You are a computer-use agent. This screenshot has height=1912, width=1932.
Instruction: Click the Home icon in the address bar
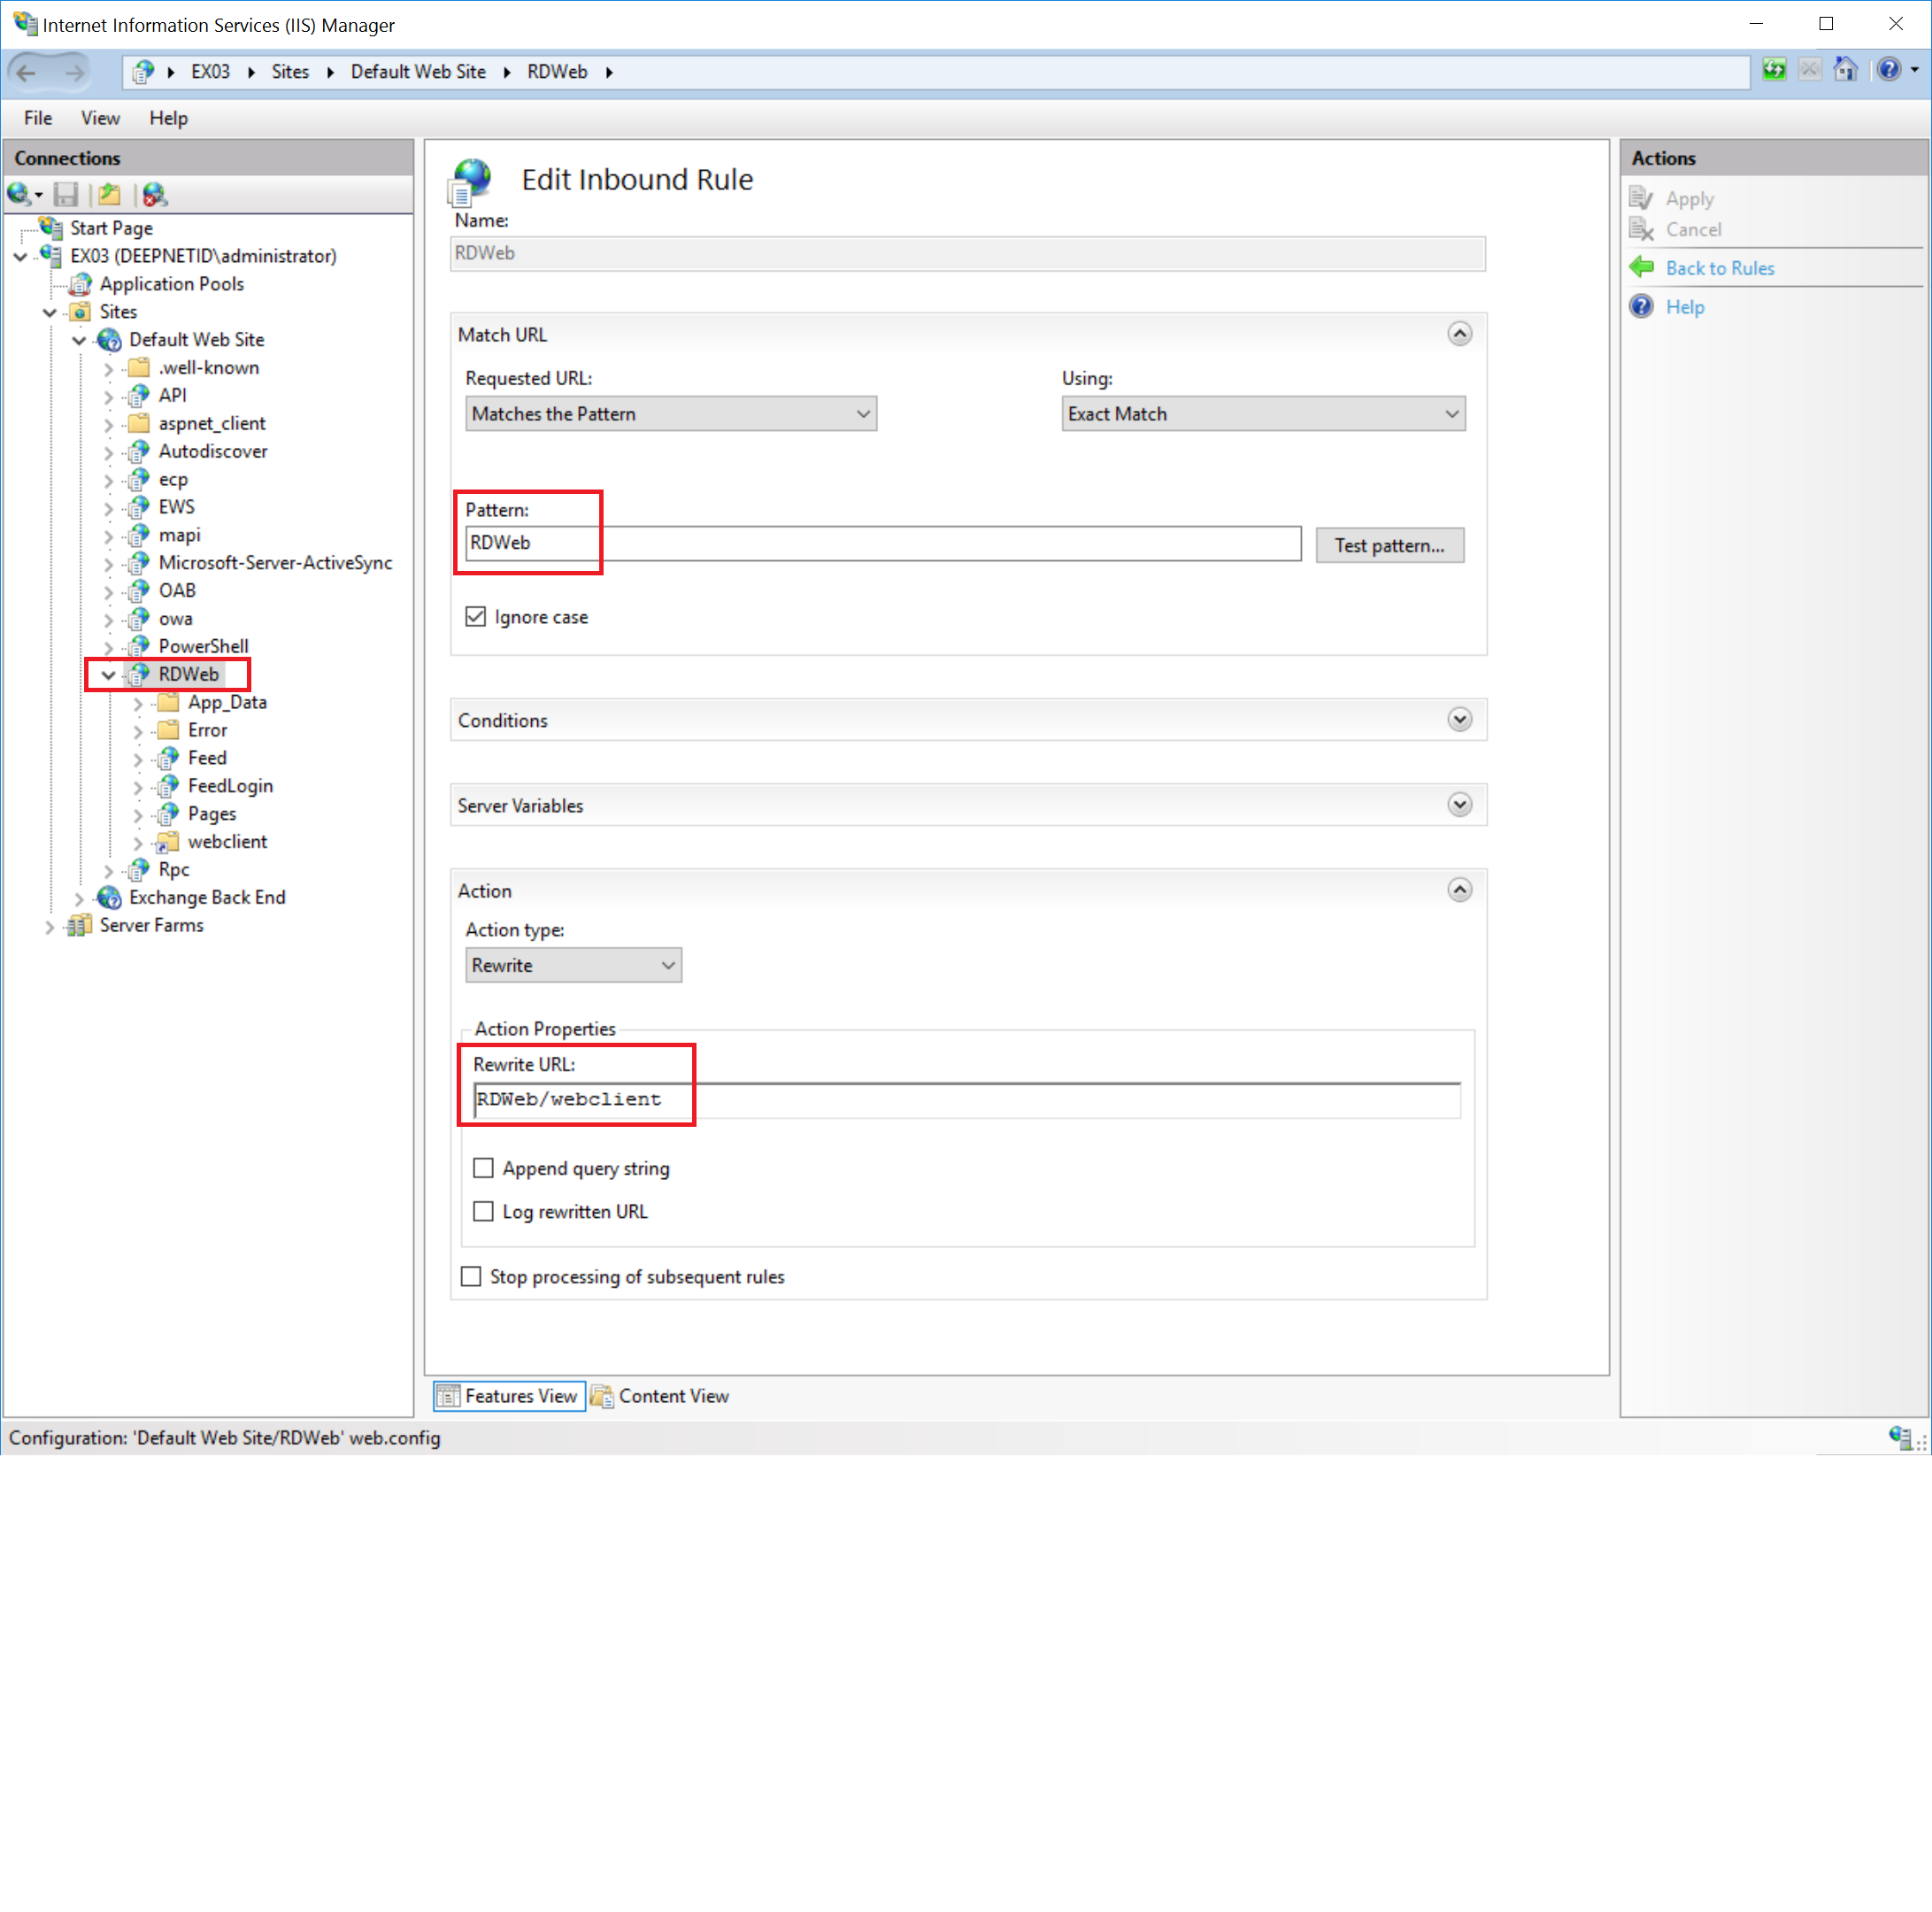point(1845,70)
